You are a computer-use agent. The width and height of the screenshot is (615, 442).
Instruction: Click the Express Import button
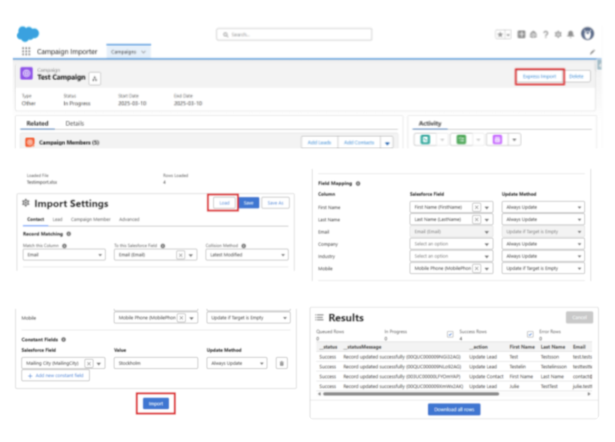pyautogui.click(x=539, y=77)
